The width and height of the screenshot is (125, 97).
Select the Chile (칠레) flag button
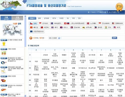tap(33, 23)
